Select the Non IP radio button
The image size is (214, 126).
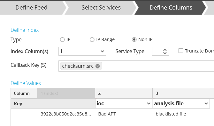(x=134, y=39)
